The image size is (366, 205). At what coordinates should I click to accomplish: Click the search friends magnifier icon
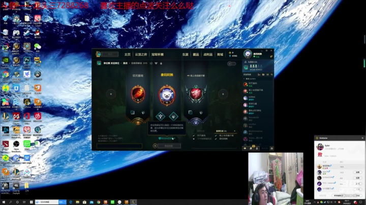tap(271, 75)
